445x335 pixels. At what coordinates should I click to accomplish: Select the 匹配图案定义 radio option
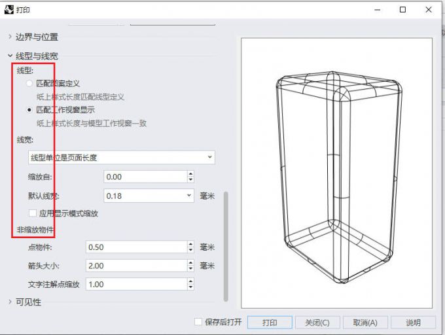29,83
